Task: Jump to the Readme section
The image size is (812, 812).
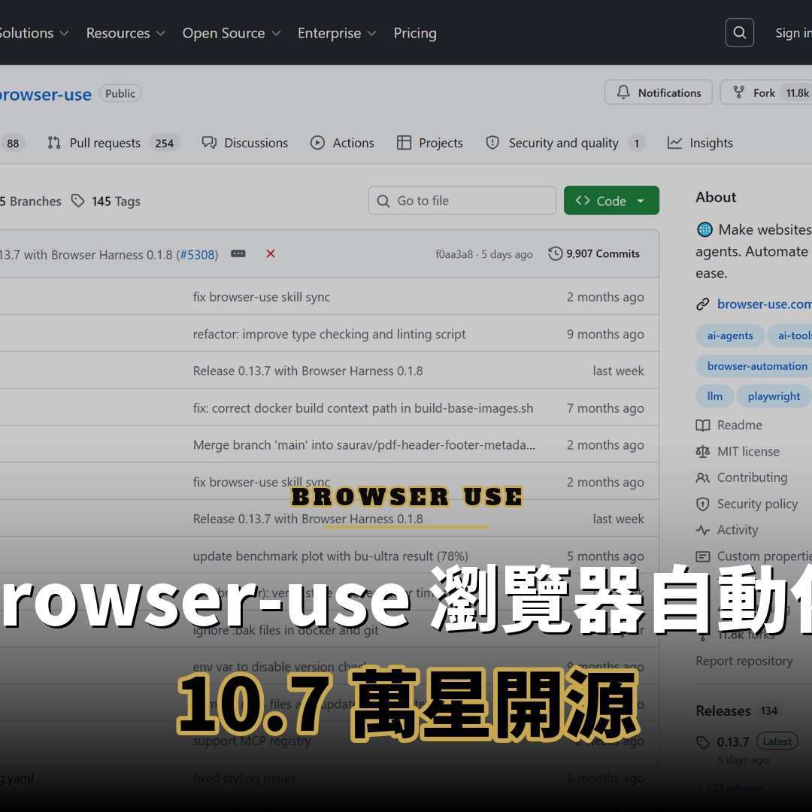Action: 740,425
